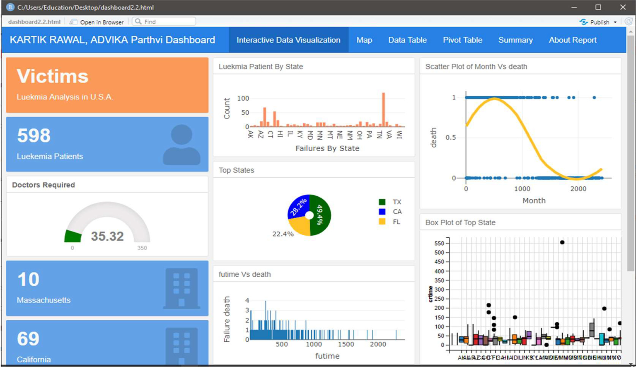This screenshot has height=367, width=636.
Task: Click the building icon on California card
Action: pyautogui.click(x=181, y=346)
